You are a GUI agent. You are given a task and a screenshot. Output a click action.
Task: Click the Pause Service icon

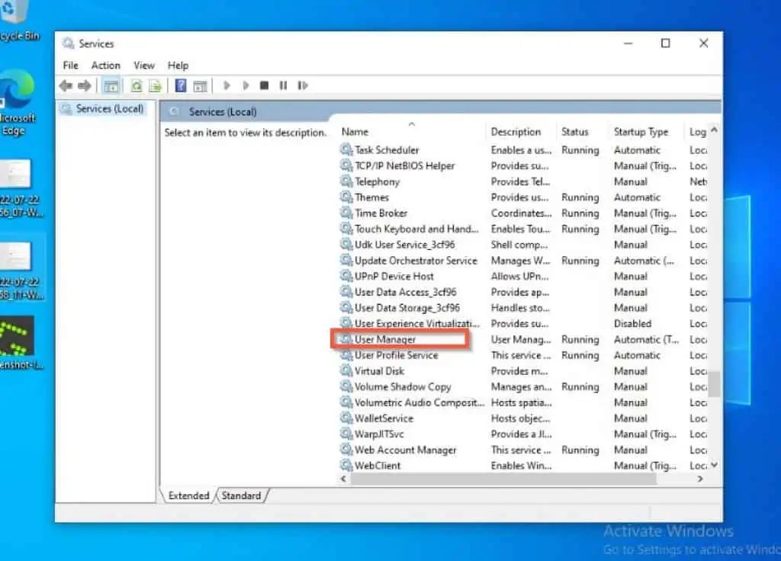pyautogui.click(x=283, y=85)
